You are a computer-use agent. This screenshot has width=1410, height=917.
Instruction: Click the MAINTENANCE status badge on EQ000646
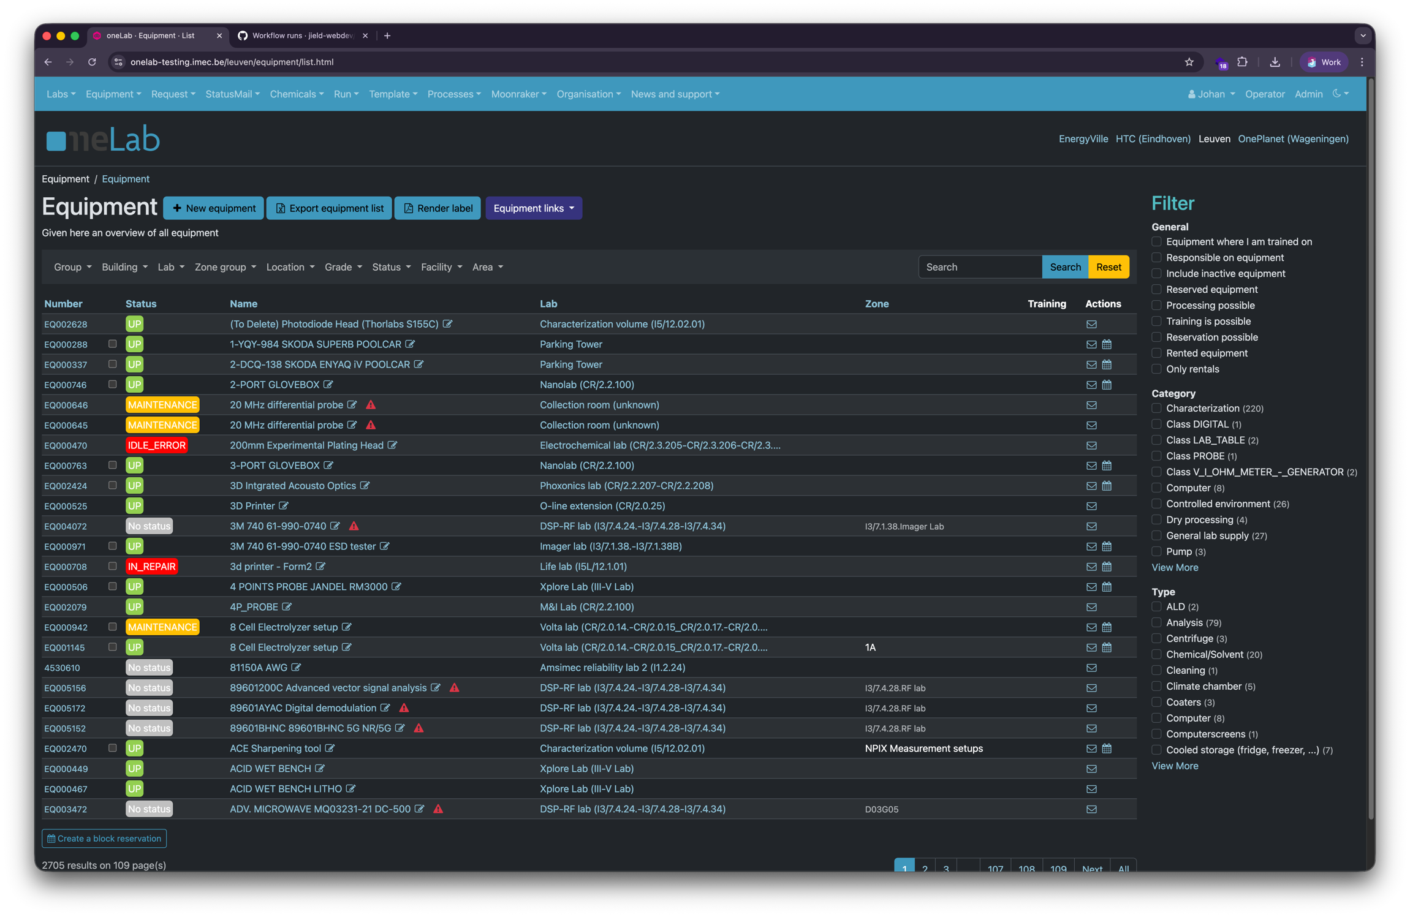pyautogui.click(x=162, y=404)
